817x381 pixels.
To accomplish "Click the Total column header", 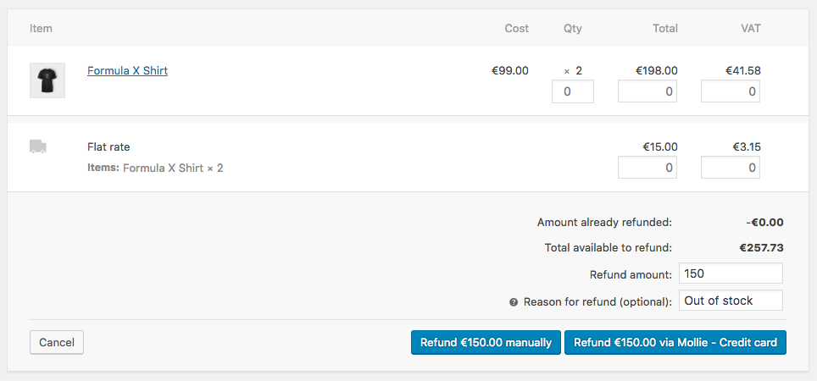I will click(x=665, y=29).
